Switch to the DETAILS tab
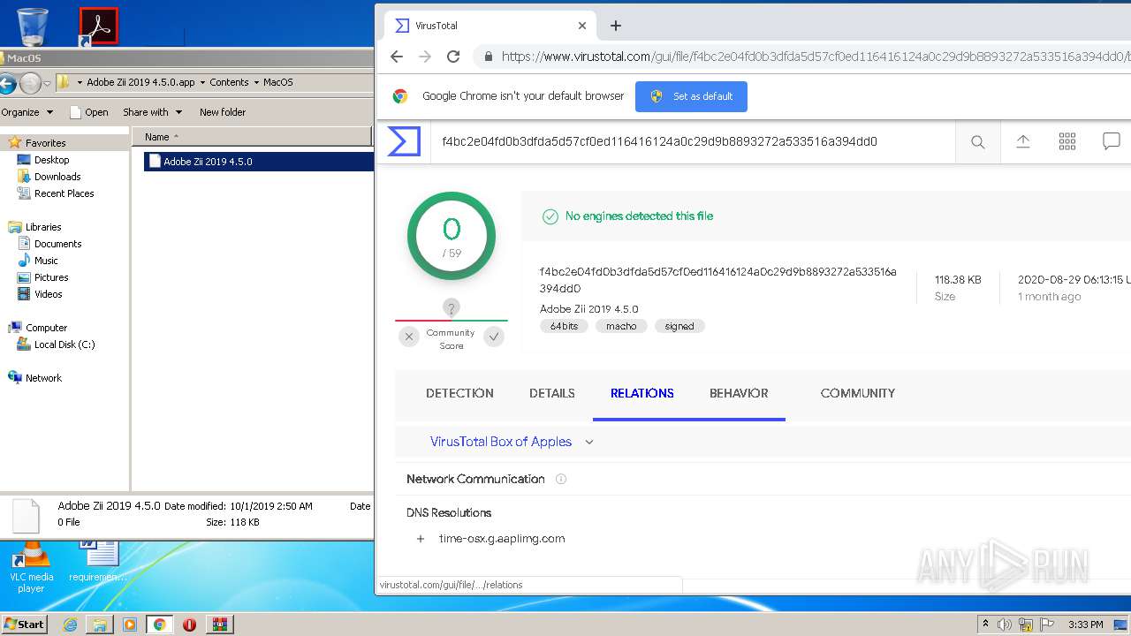1131x636 pixels. coord(552,393)
